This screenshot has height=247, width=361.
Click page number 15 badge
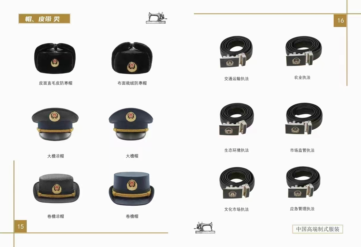click(20, 226)
